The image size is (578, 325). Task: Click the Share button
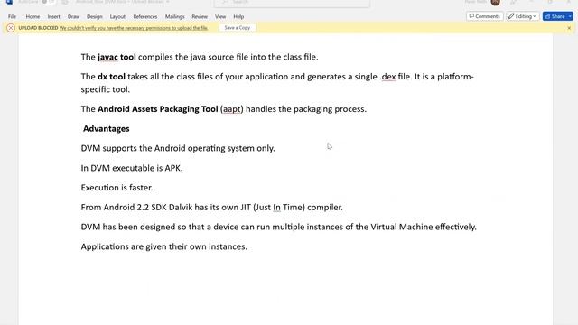[x=555, y=16]
